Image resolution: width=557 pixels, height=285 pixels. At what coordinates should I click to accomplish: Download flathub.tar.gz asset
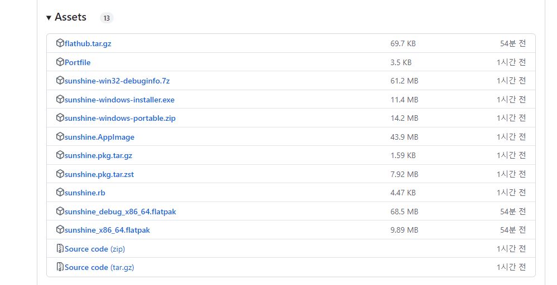pyautogui.click(x=88, y=43)
